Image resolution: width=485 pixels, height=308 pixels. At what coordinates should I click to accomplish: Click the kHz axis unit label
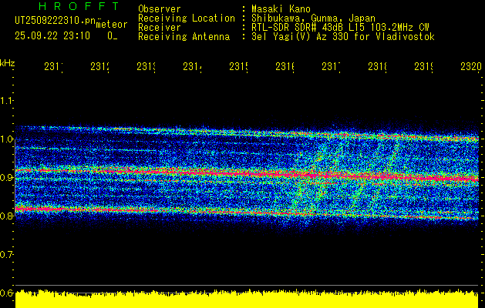coord(7,63)
